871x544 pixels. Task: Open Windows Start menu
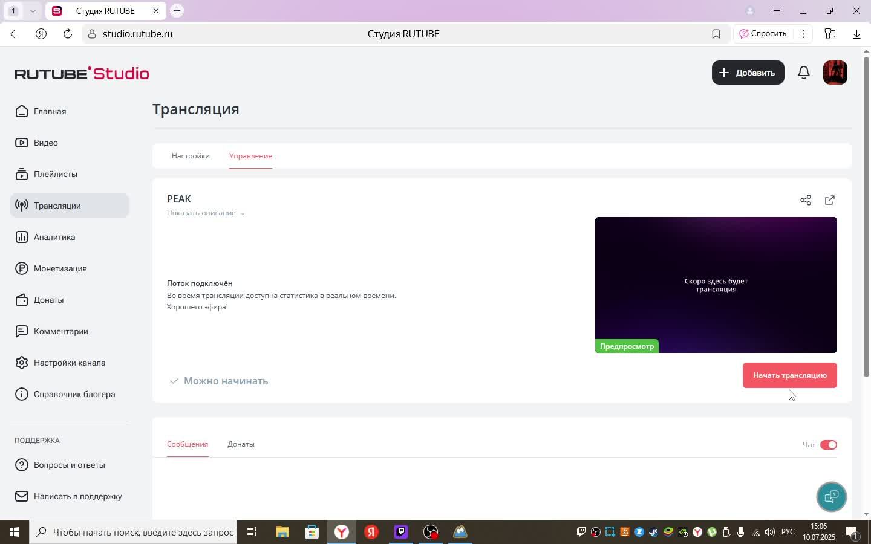[15, 532]
